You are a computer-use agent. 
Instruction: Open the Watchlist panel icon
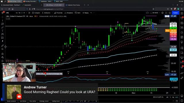pos(182,13)
